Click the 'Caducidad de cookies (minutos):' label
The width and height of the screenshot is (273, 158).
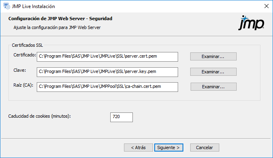[x=40, y=116]
